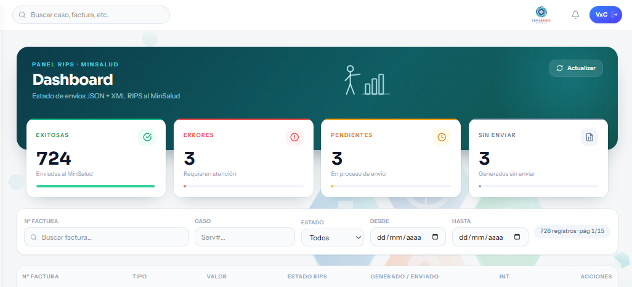Viewport: 632px width, 287px height.
Task: Open the Desde date calendar picker
Action: (x=435, y=237)
